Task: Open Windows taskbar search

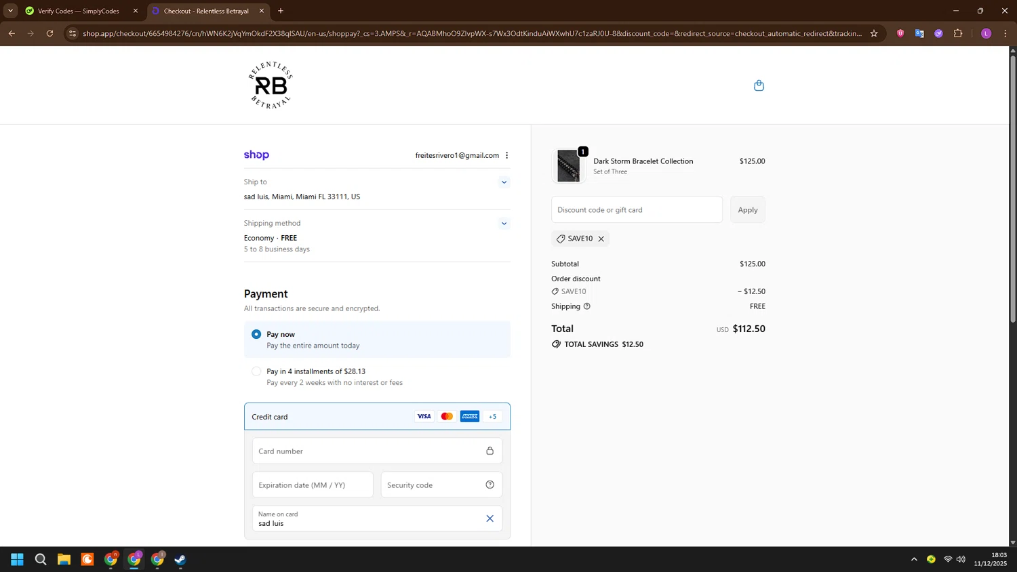Action: pos(41,559)
